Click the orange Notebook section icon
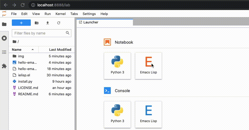The height and width of the screenshot is (130, 249). pyautogui.click(x=107, y=42)
